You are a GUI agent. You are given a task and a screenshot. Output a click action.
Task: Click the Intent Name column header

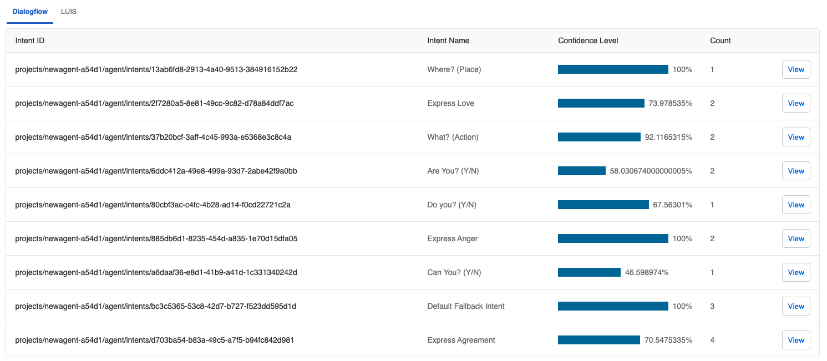[x=448, y=40]
